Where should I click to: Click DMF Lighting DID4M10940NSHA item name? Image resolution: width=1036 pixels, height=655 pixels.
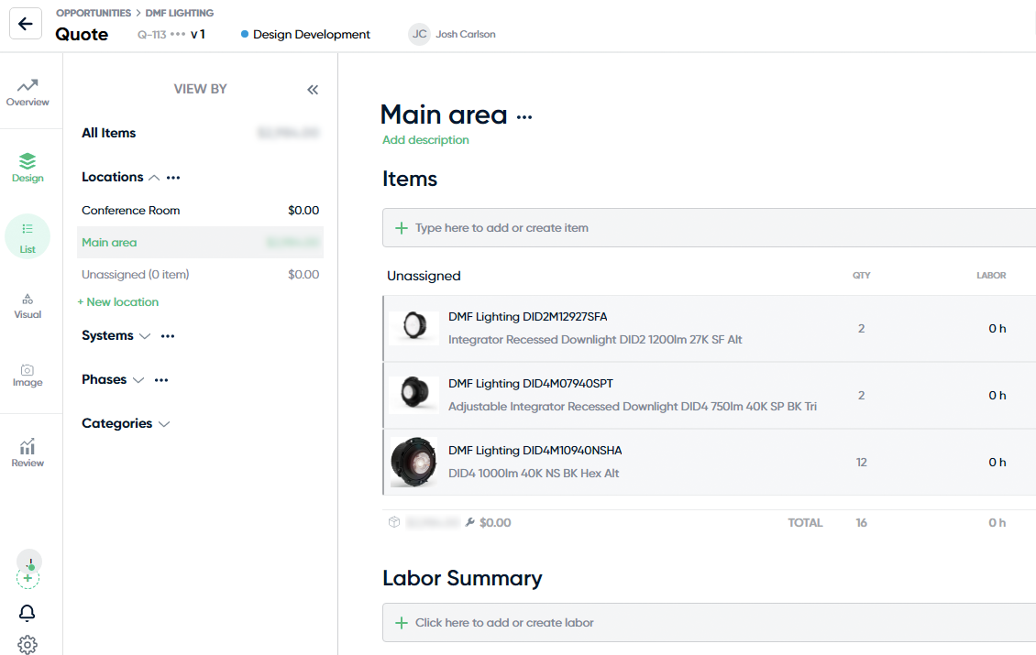[535, 451]
